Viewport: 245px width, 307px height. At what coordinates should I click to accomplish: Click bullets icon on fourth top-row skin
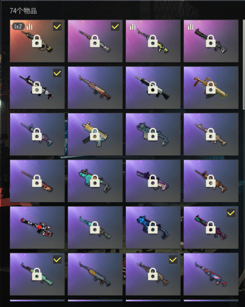pos(191,26)
